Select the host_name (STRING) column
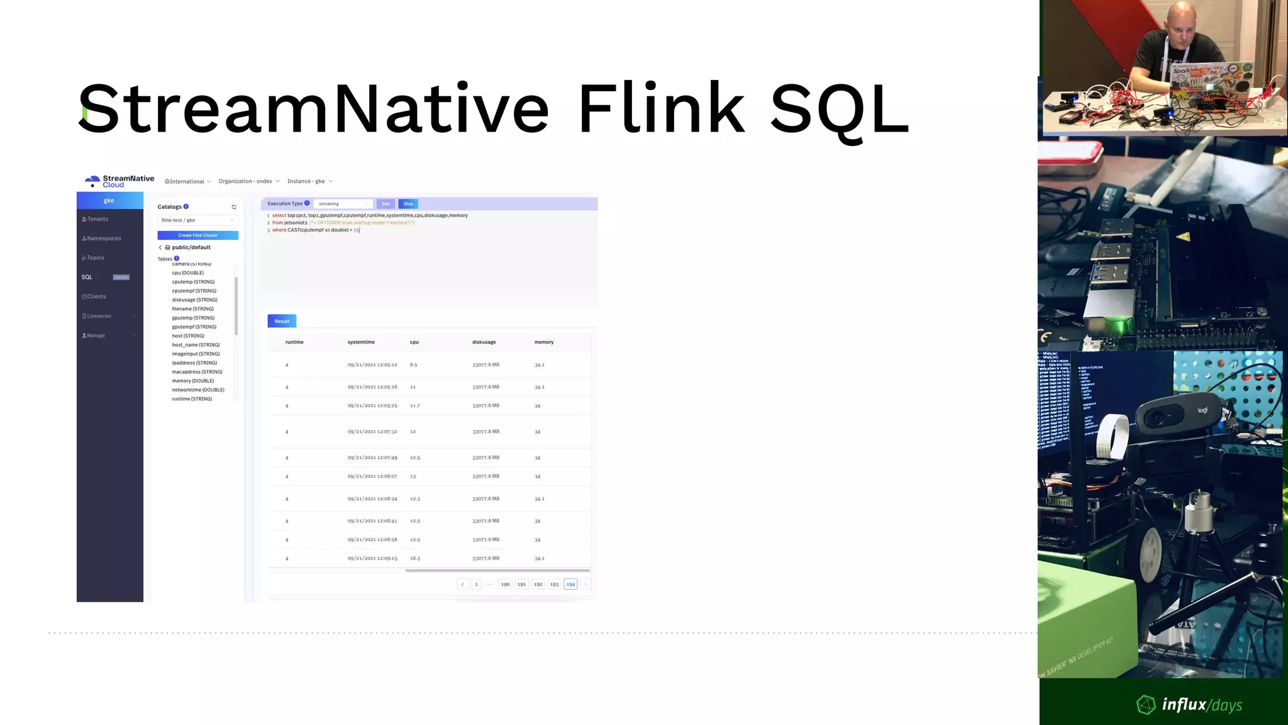1288x725 pixels. coord(196,345)
